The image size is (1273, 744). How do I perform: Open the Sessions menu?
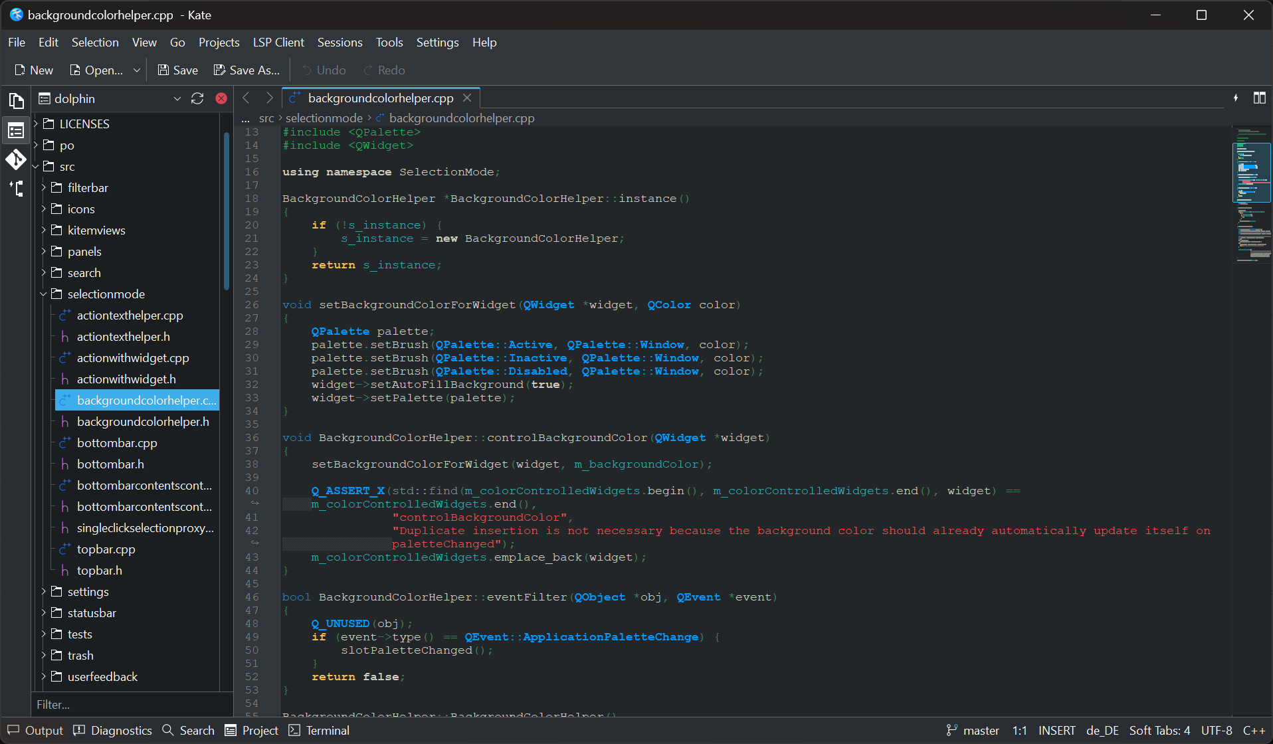coord(340,43)
